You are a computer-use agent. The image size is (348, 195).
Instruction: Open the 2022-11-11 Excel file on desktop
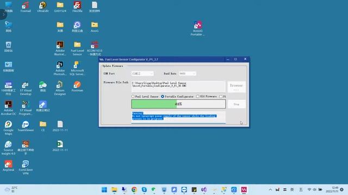coord(60,146)
